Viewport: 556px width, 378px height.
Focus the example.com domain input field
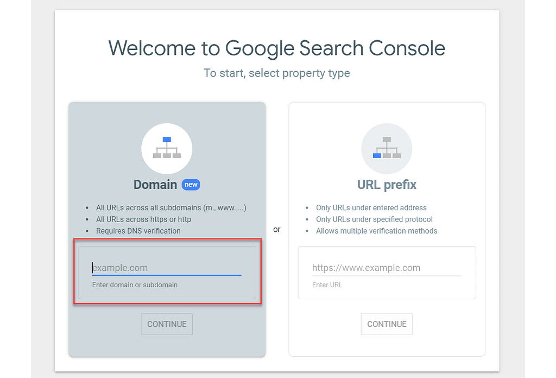click(167, 268)
